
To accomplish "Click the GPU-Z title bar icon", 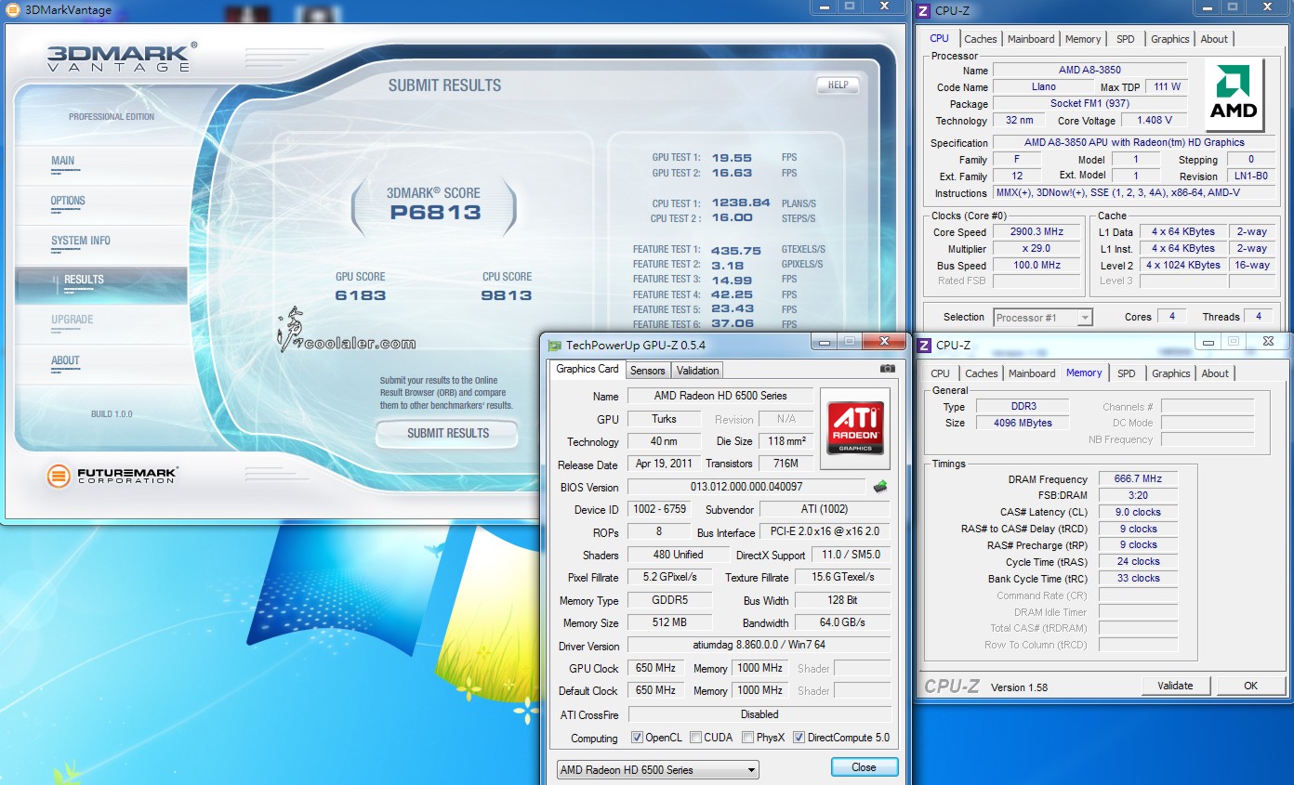I will (554, 341).
